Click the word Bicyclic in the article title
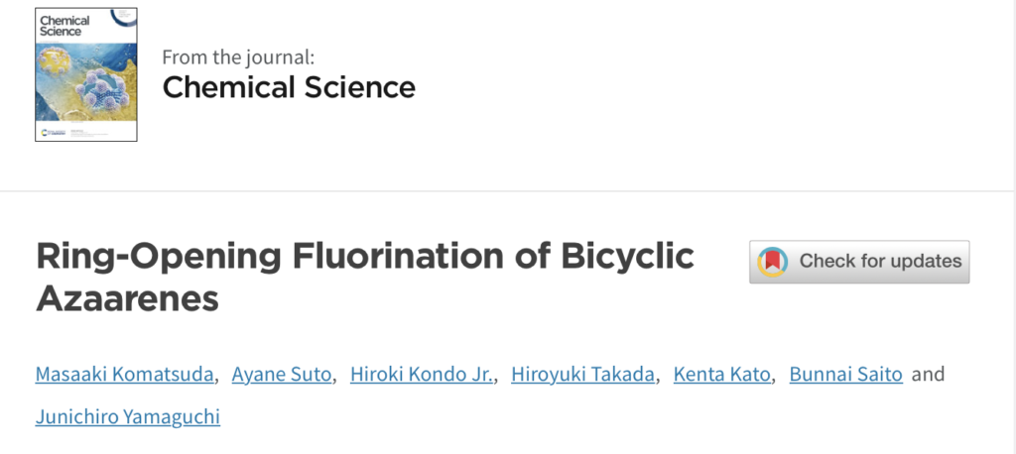This screenshot has height=454, width=1016. tap(627, 257)
